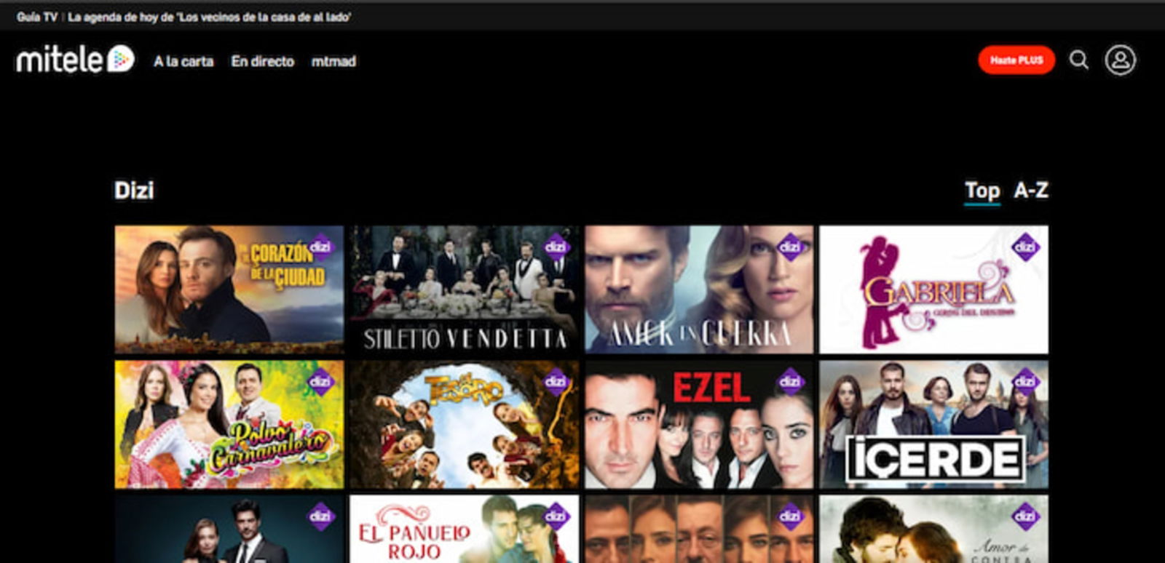Click the Dizi section heading
Viewport: 1165px width, 563px height.
134,191
